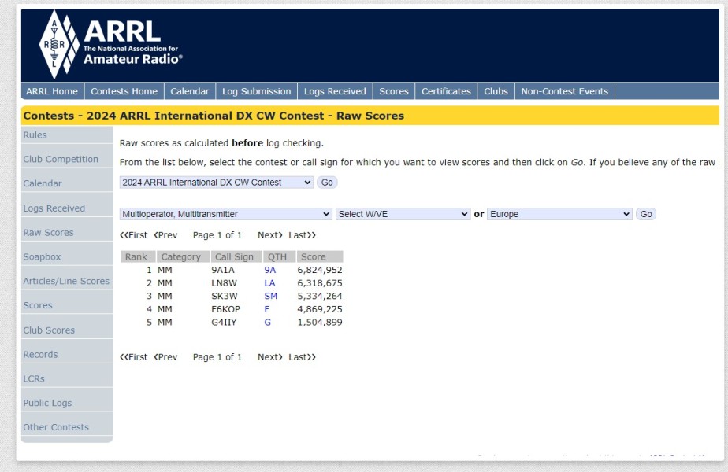Select call sign SK3W
The image size is (728, 472).
225,296
